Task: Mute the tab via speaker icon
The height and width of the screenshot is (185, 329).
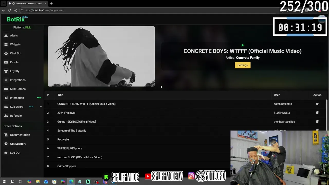Action: (13, 4)
